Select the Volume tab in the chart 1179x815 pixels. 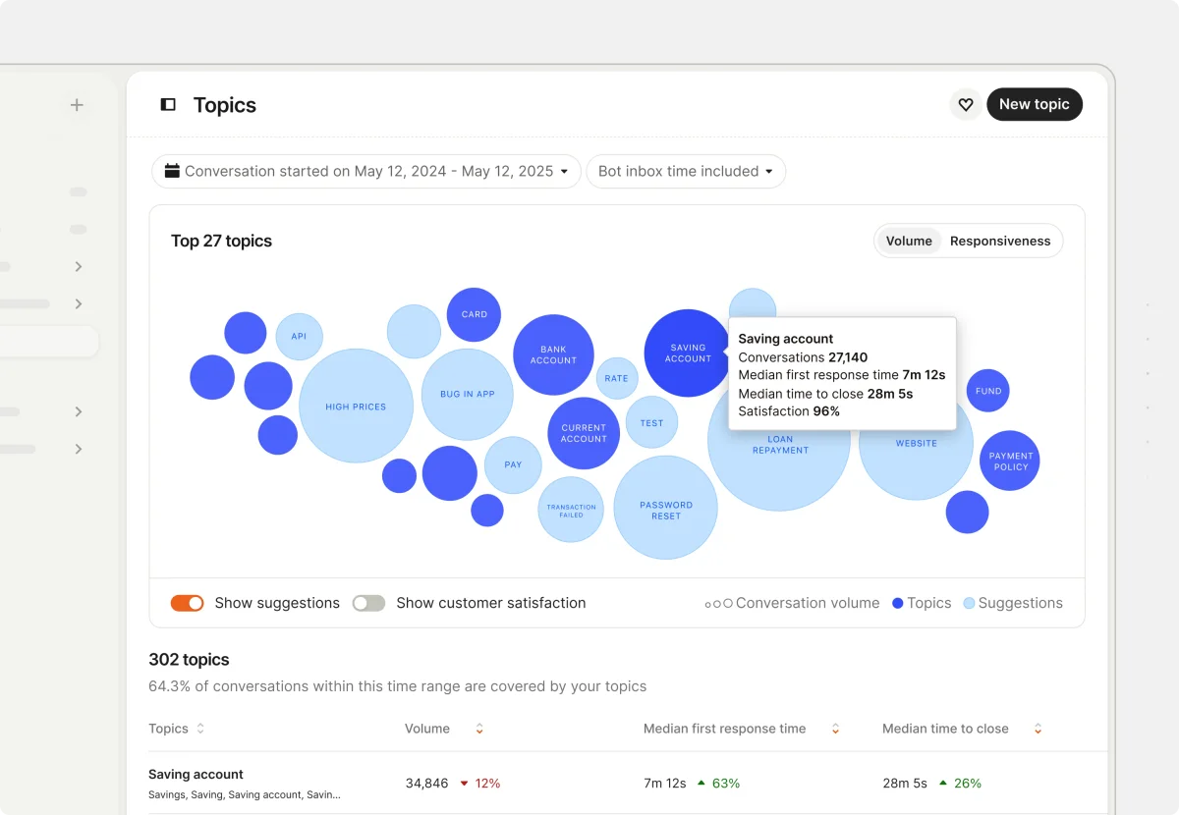pyautogui.click(x=909, y=241)
